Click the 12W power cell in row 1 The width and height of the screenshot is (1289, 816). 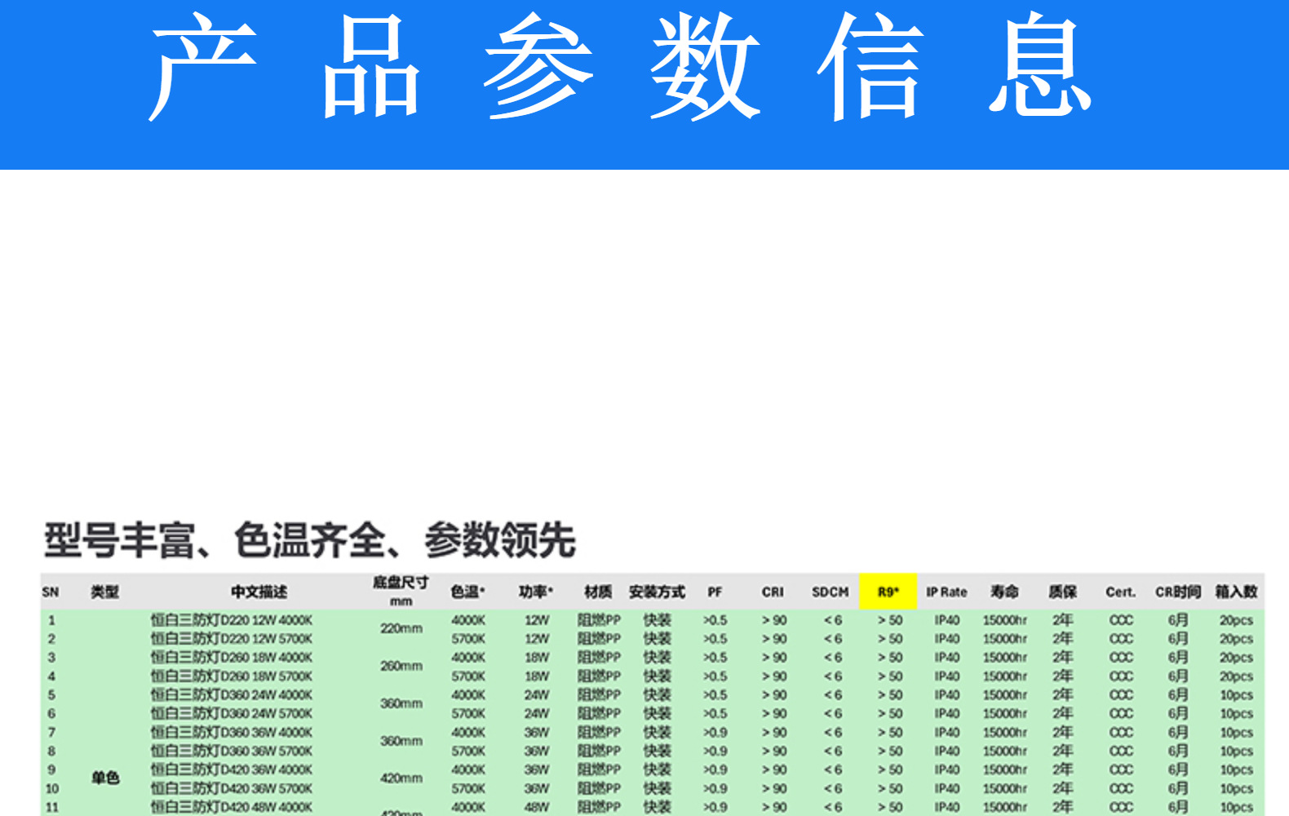537,620
